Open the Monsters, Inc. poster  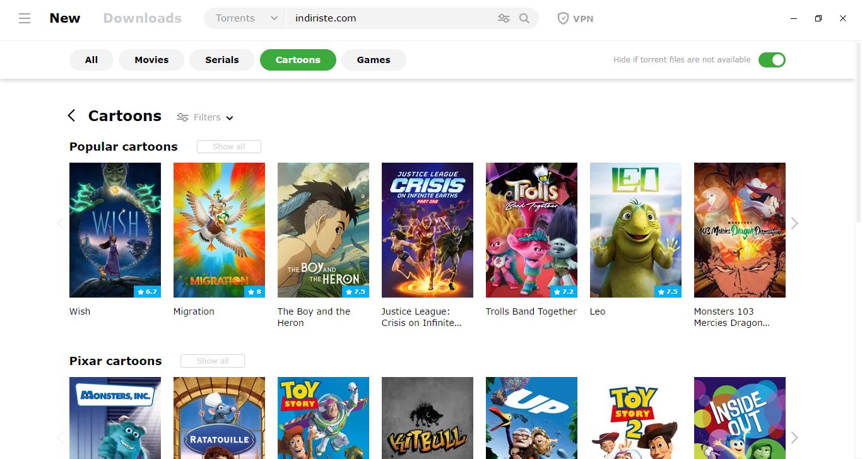(x=115, y=418)
